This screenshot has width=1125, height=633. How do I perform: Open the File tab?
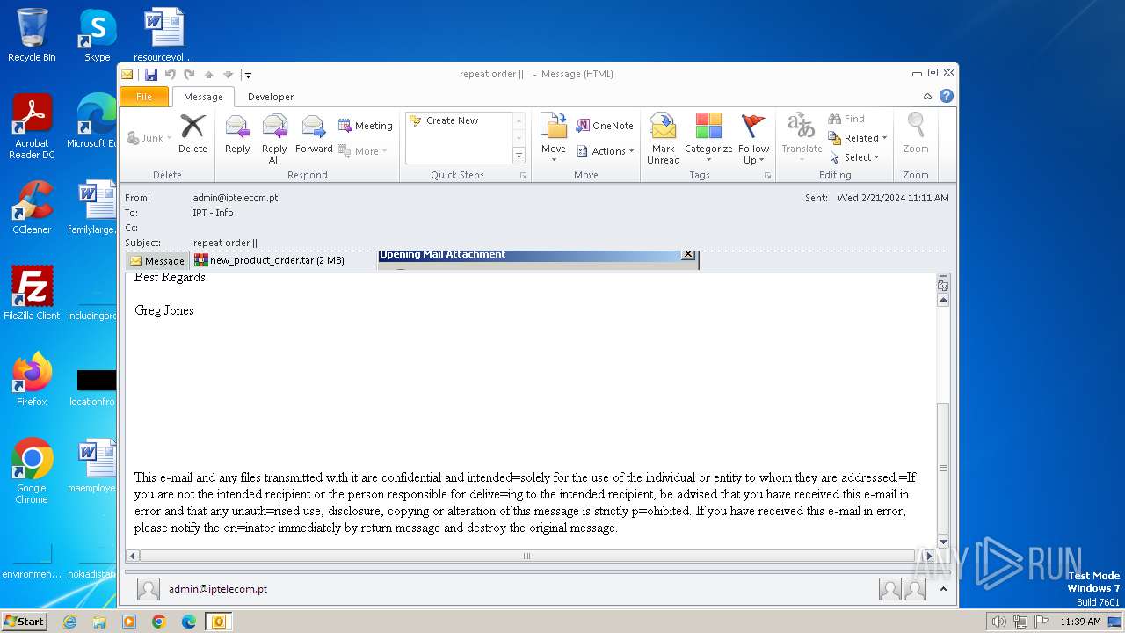click(x=144, y=97)
